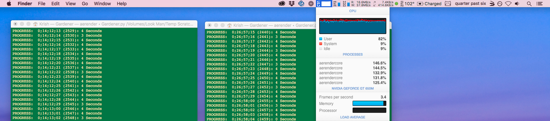Click the GPU Memory usage bar
Viewport: 550px width, 121px height.
click(369, 103)
